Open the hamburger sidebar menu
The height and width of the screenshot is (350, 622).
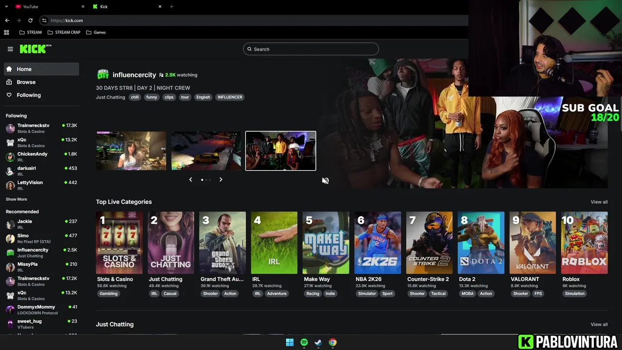tap(10, 49)
